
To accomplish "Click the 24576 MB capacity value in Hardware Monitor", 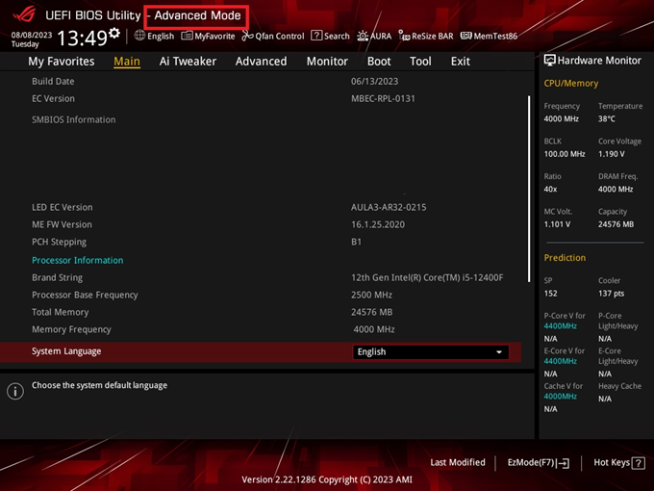I will pyautogui.click(x=616, y=224).
